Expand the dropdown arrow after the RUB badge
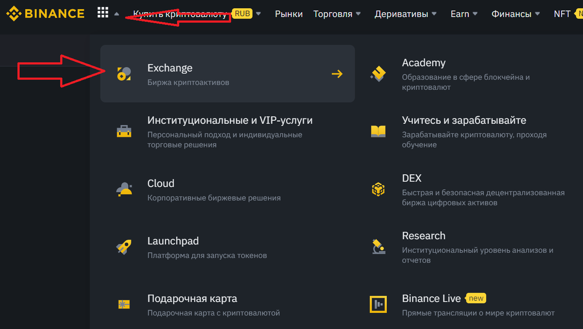 (258, 14)
